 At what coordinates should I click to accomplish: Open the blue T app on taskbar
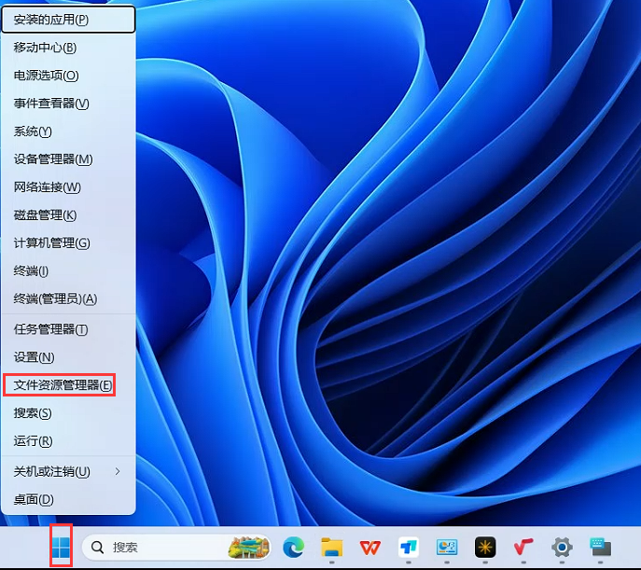pos(409,547)
